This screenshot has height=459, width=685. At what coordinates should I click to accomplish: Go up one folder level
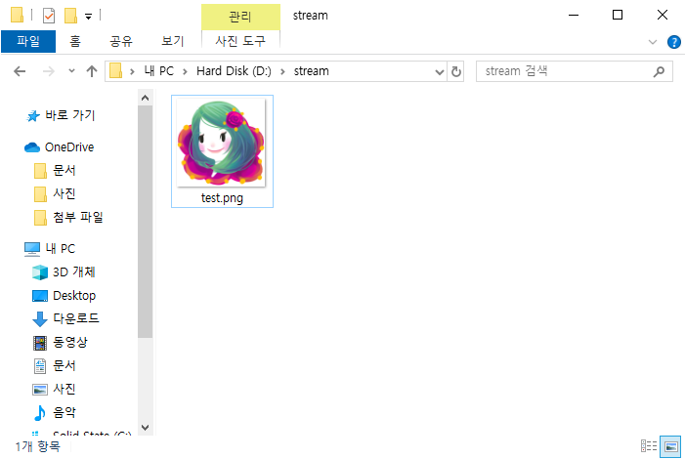[x=92, y=71]
